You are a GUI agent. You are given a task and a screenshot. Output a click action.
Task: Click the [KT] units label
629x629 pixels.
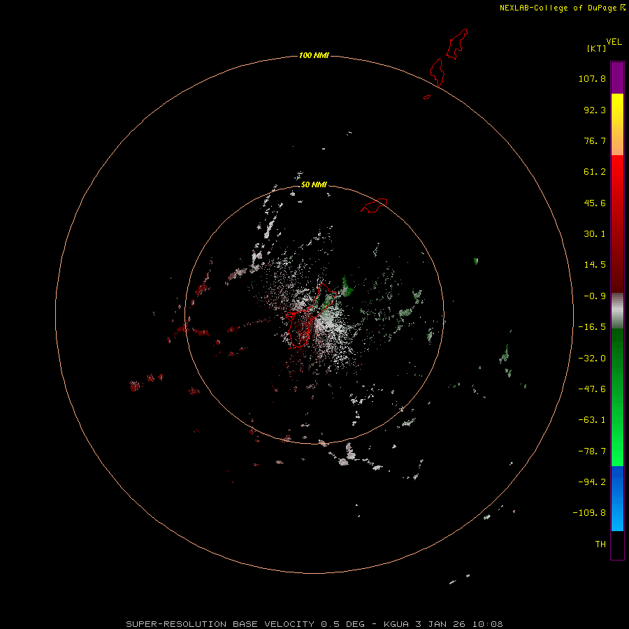coord(597,48)
